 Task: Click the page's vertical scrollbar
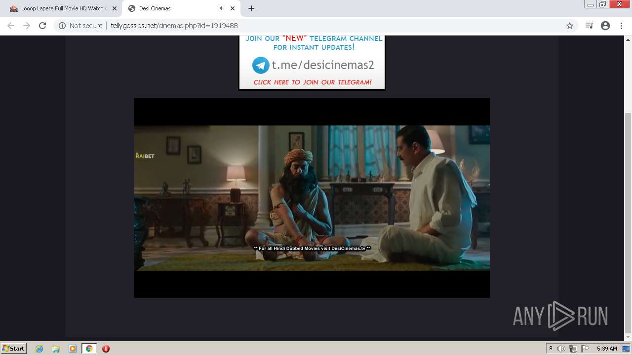point(628,222)
